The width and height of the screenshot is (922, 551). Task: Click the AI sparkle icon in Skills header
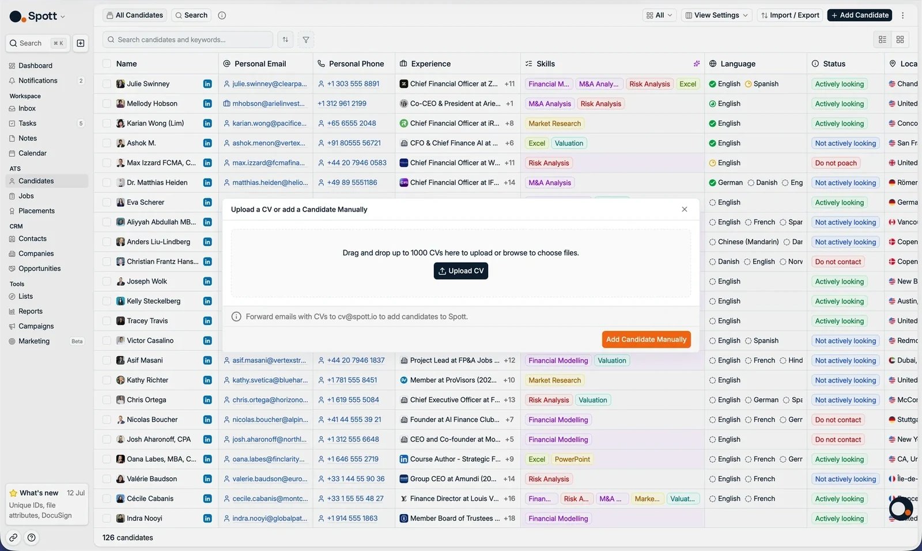[697, 64]
